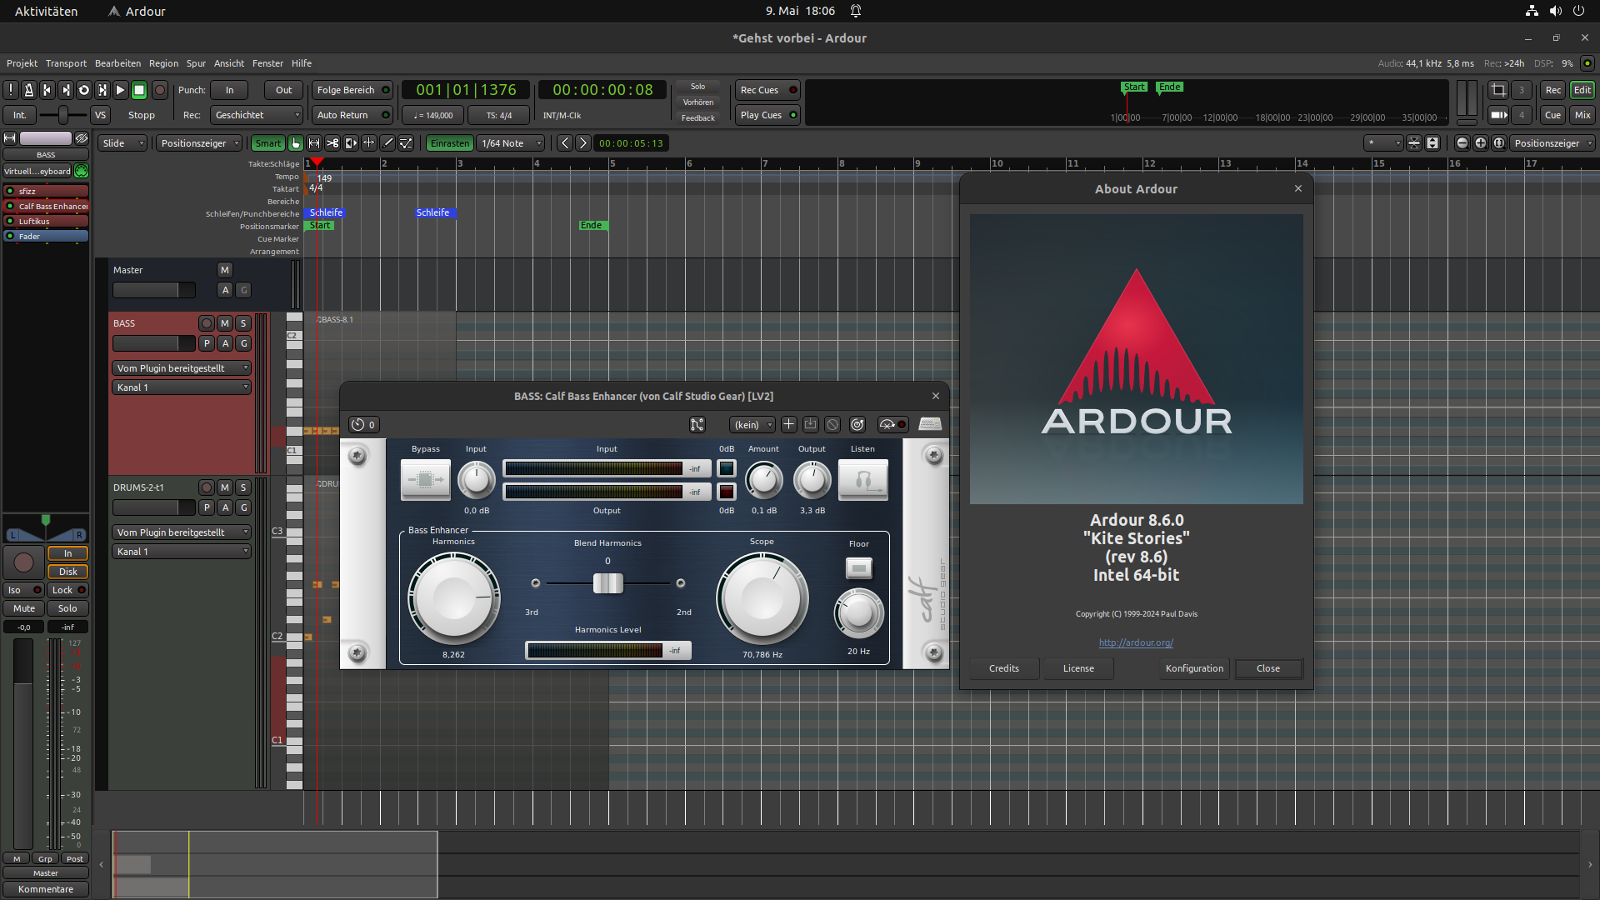1600x900 pixels.
Task: Click Credits in About Ardour dialog
Action: coord(1004,668)
